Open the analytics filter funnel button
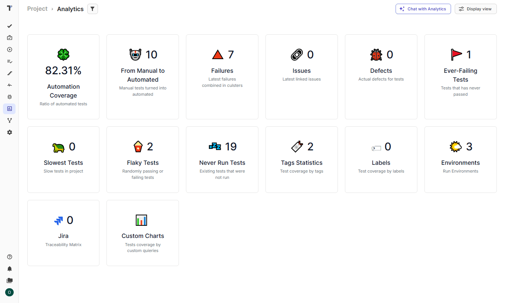Viewport: 505px width, 303px height. pos(92,9)
